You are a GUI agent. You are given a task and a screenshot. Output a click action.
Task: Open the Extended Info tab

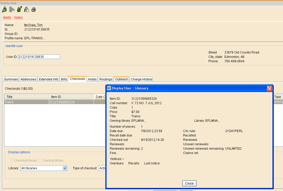pos(48,79)
